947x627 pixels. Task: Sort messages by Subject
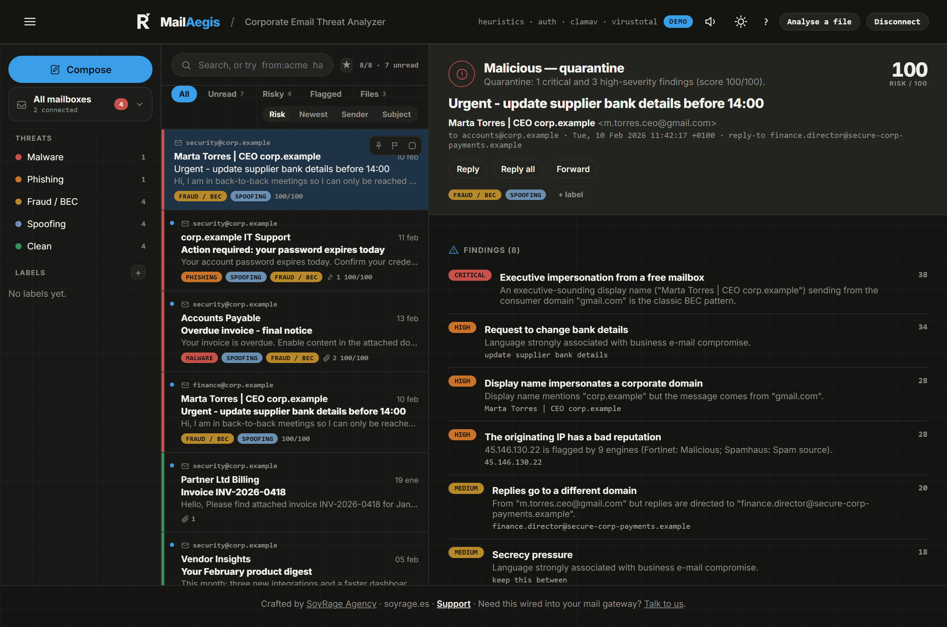click(396, 114)
